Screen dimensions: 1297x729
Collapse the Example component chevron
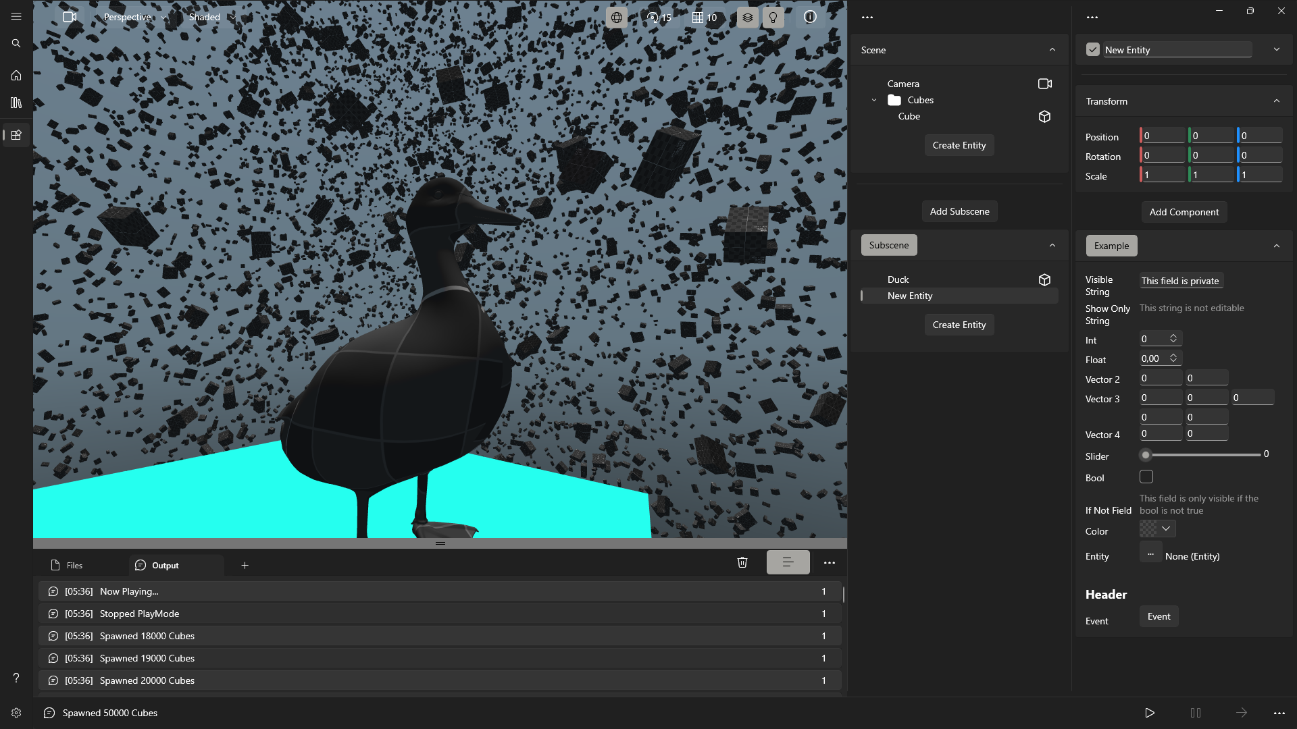(1277, 246)
